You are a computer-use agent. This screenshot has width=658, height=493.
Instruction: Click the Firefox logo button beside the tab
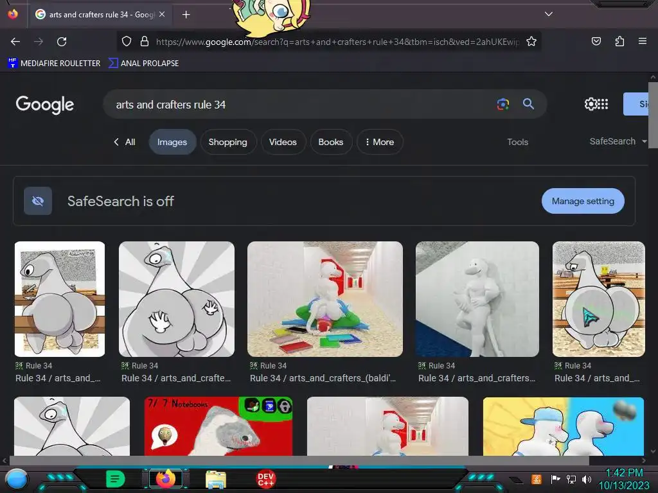pyautogui.click(x=13, y=14)
